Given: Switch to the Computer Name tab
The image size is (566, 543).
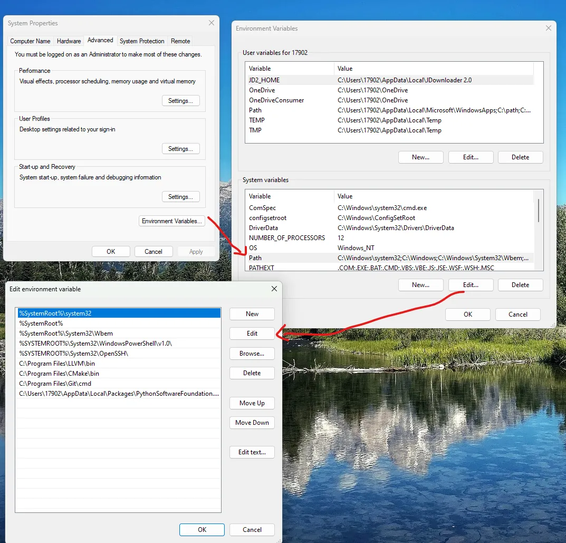Looking at the screenshot, I should (30, 41).
